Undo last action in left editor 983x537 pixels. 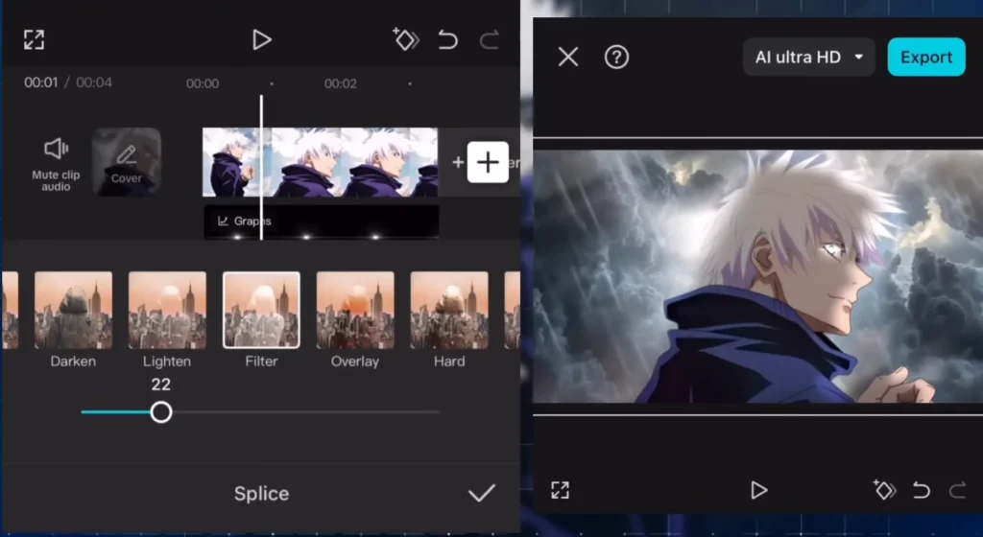click(x=447, y=40)
